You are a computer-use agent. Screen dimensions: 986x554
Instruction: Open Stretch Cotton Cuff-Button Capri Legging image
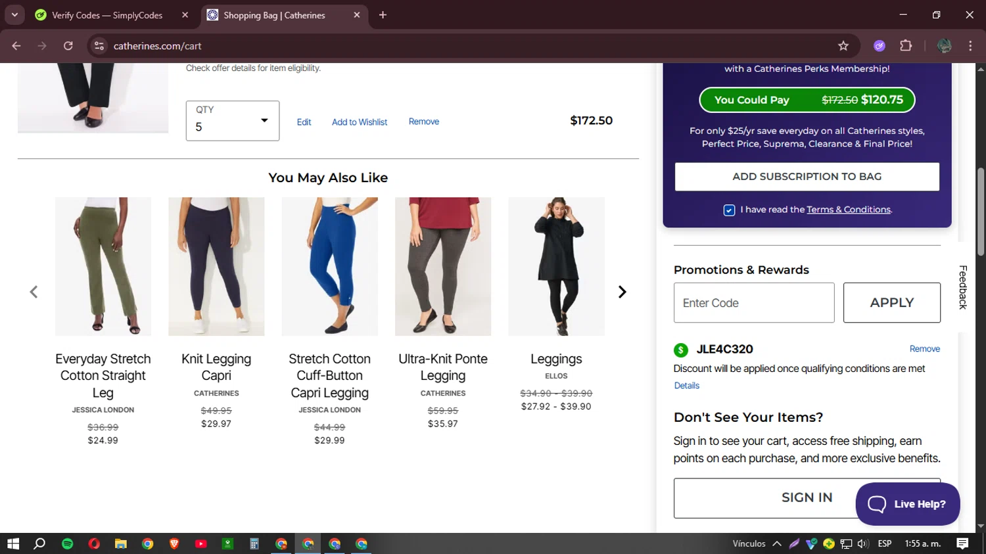[x=330, y=267]
